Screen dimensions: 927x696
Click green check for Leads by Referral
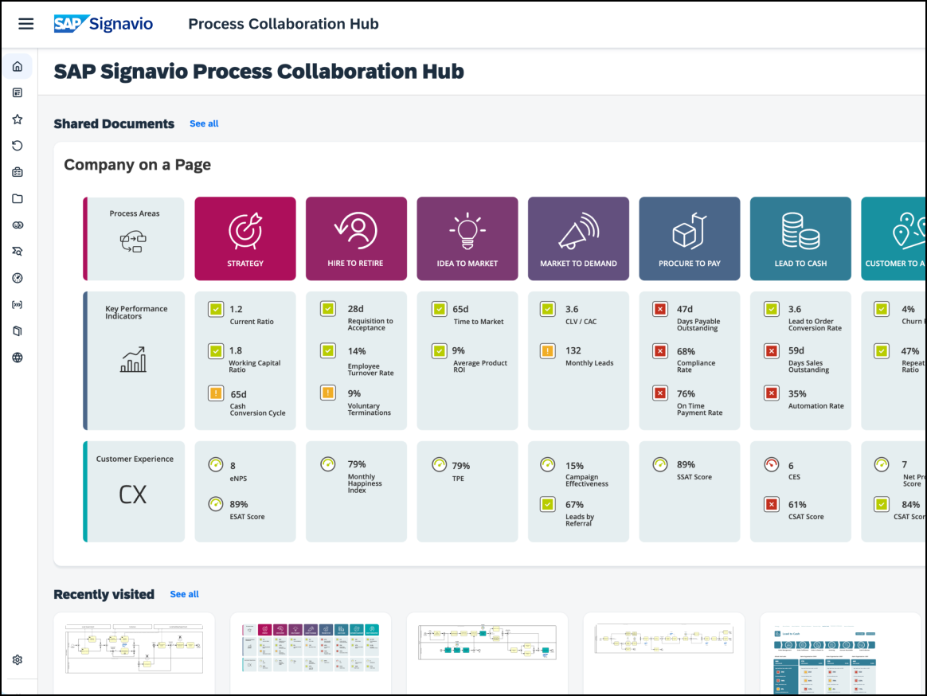pyautogui.click(x=548, y=504)
